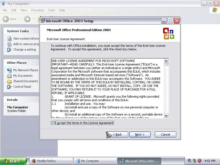The width and height of the screenshot is (220, 165).
Task: Open the Back history dropdown arrow
Action: (20, 19)
